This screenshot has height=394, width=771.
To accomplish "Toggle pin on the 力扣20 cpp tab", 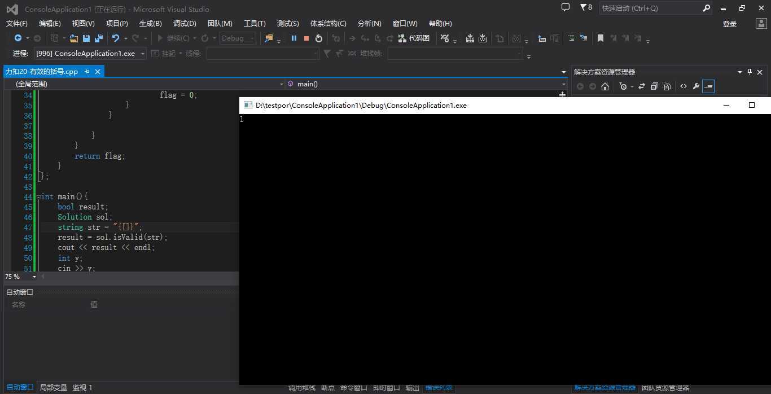I will pyautogui.click(x=87, y=72).
